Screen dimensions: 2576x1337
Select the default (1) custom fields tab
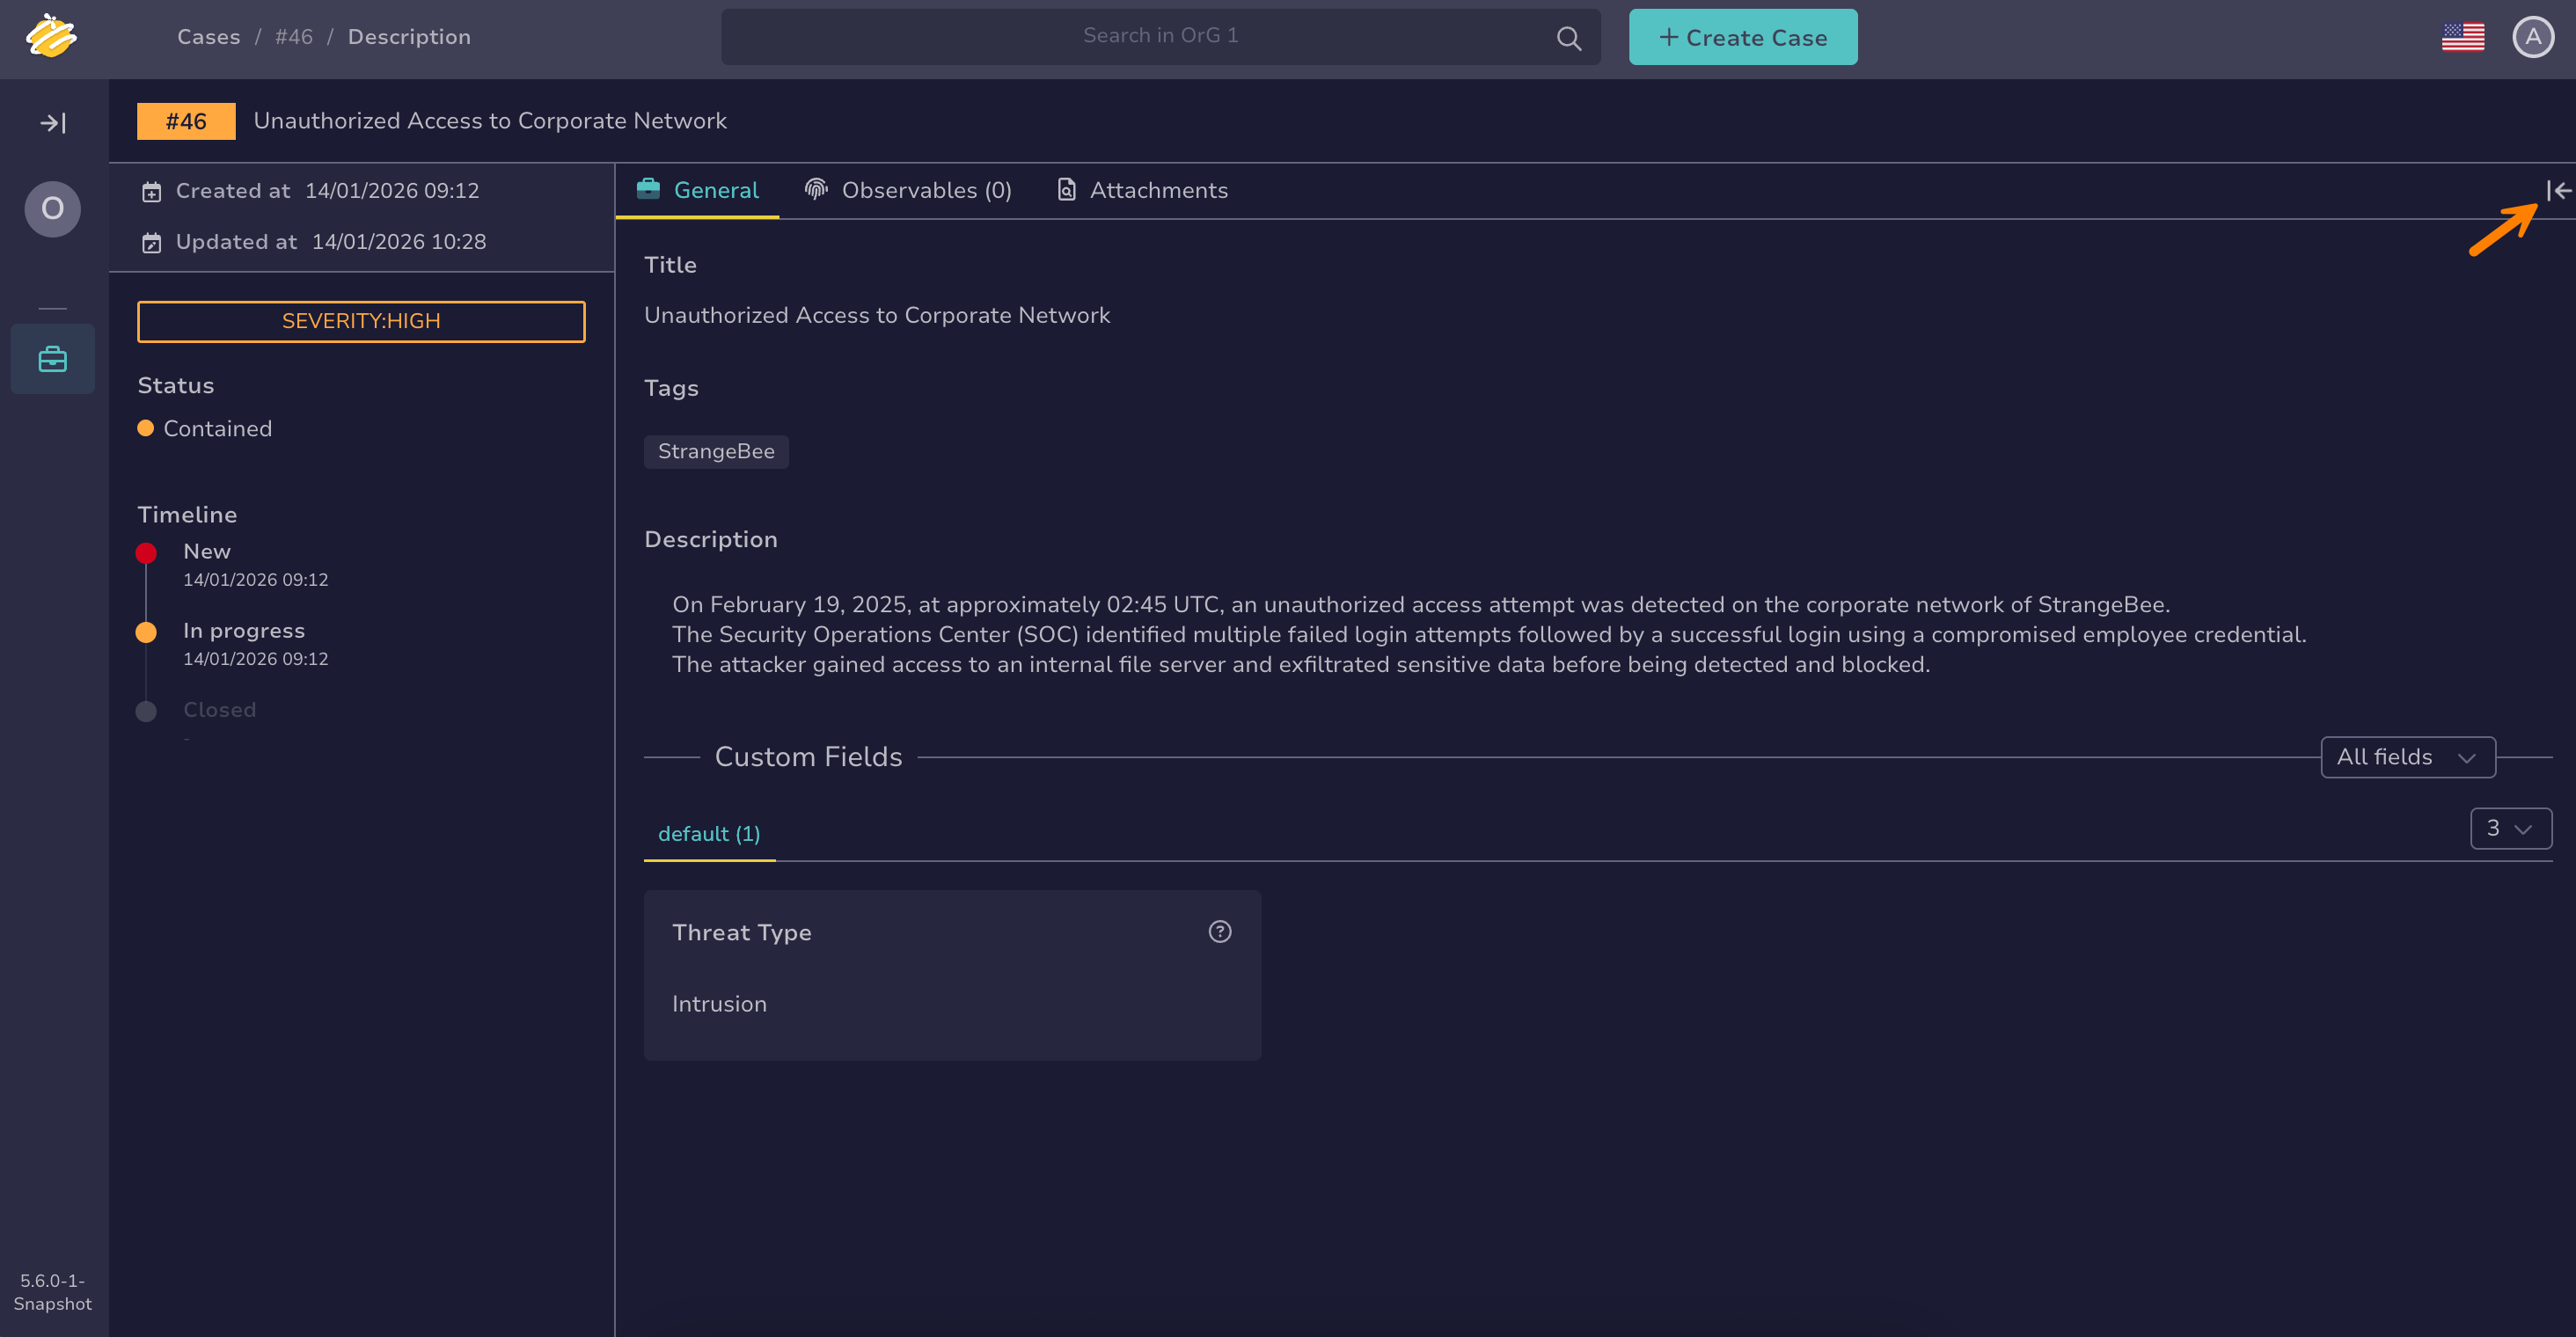(x=709, y=833)
